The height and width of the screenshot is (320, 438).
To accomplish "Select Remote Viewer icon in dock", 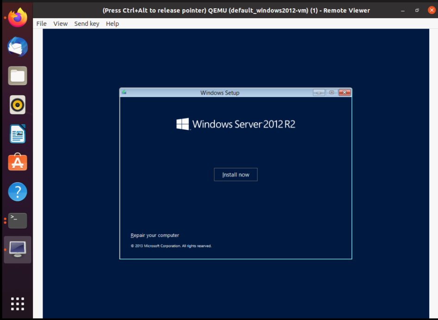I will coord(18,249).
